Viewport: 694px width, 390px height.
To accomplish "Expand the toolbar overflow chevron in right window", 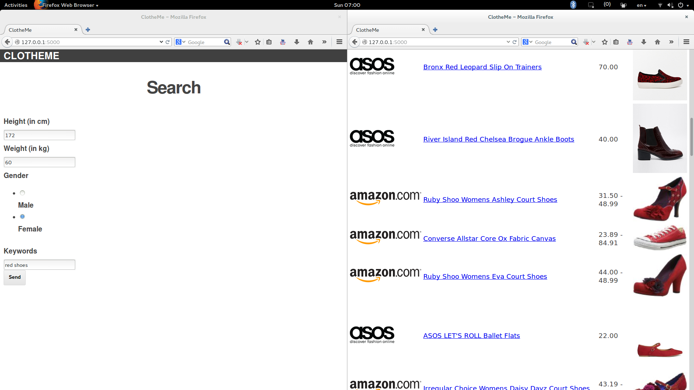I will (671, 42).
